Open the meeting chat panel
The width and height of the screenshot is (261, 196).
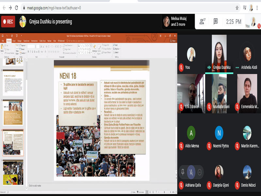[x=216, y=22]
